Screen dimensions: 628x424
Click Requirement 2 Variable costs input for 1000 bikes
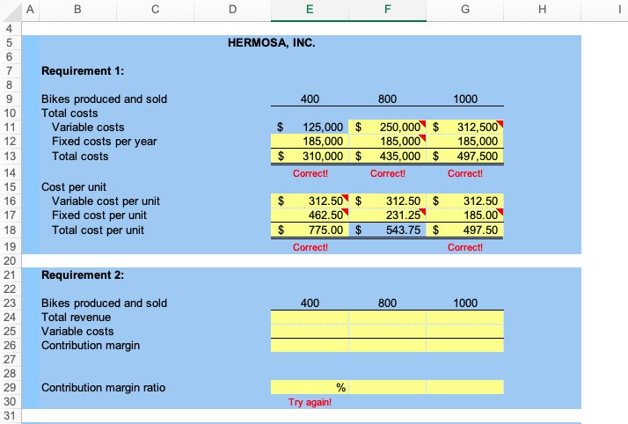click(465, 331)
